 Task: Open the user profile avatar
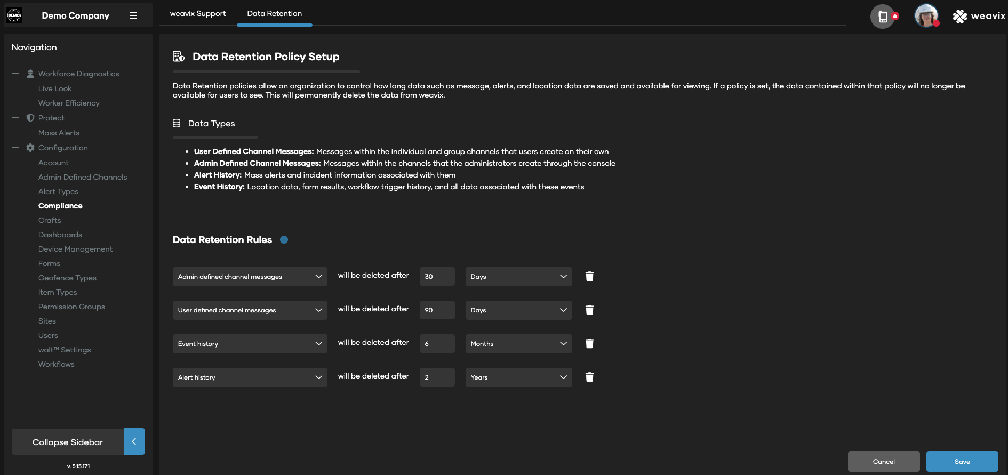click(x=926, y=16)
